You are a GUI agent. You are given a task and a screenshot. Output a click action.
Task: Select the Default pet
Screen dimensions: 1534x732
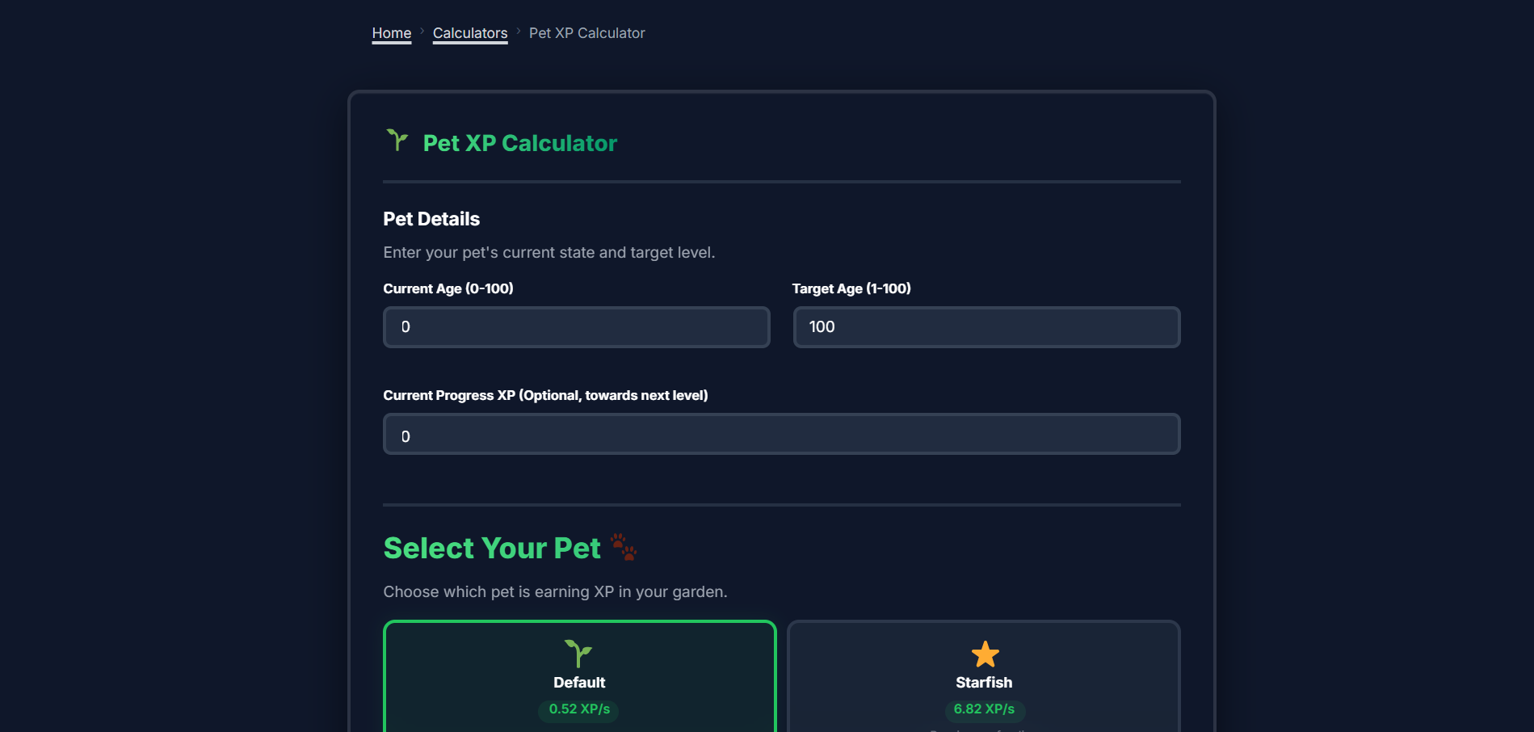pos(578,681)
